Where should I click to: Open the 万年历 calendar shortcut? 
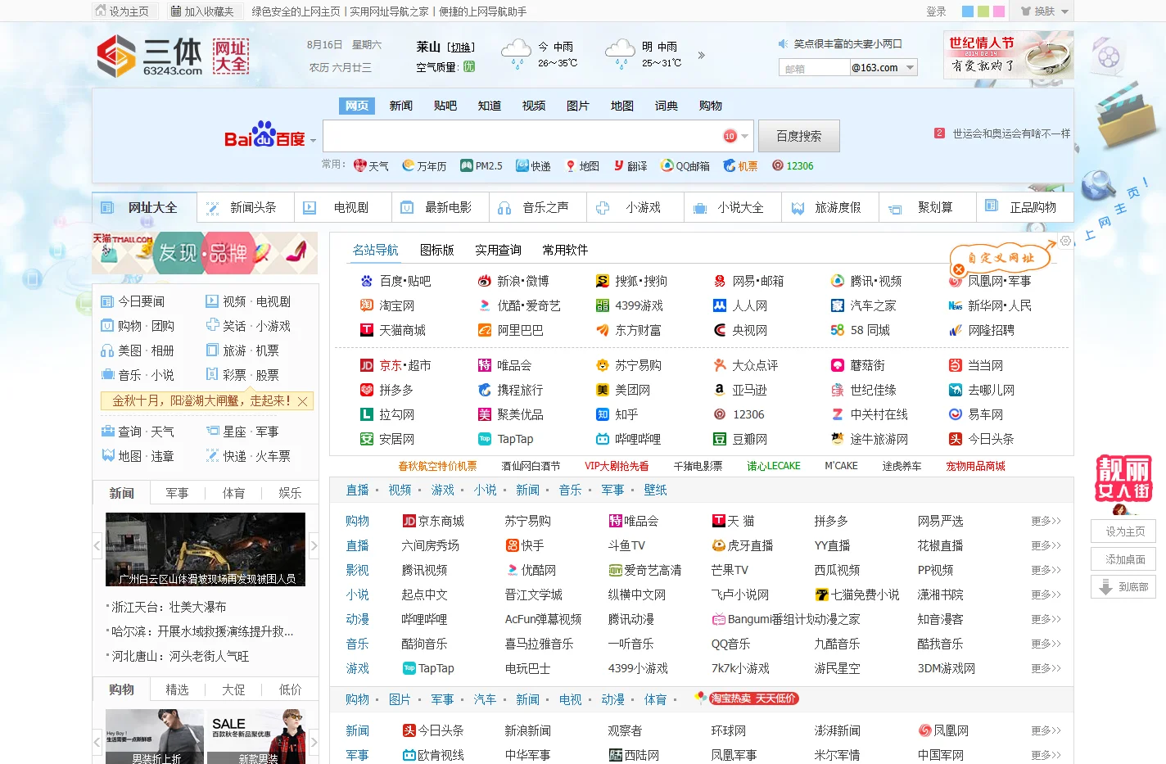coord(424,165)
